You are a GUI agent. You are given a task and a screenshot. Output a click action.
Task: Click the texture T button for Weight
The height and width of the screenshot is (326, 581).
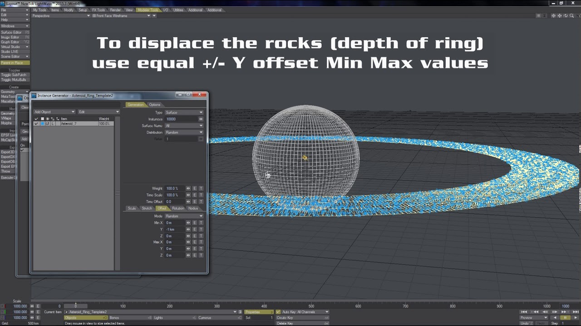[x=201, y=188]
